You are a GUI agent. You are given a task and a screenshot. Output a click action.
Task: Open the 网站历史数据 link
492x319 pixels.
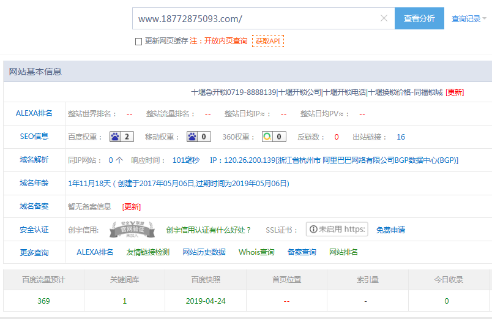tap(204, 252)
